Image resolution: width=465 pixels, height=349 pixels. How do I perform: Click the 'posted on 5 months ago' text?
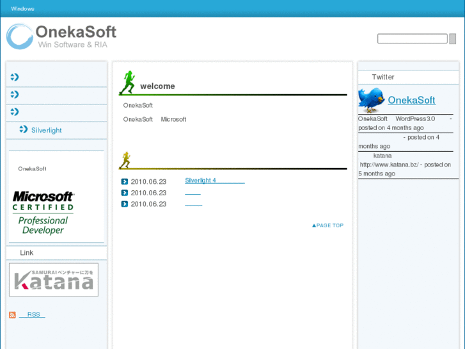coord(404,169)
